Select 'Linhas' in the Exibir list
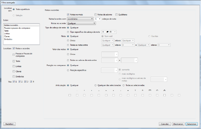 (x=21, y=34)
